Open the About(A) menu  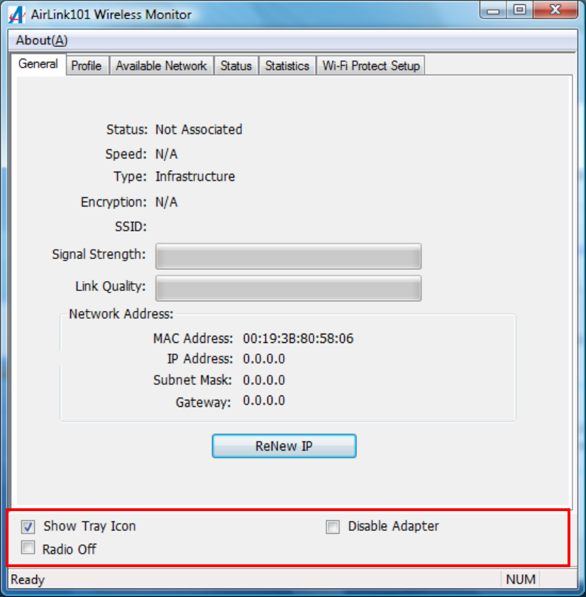[x=41, y=40]
